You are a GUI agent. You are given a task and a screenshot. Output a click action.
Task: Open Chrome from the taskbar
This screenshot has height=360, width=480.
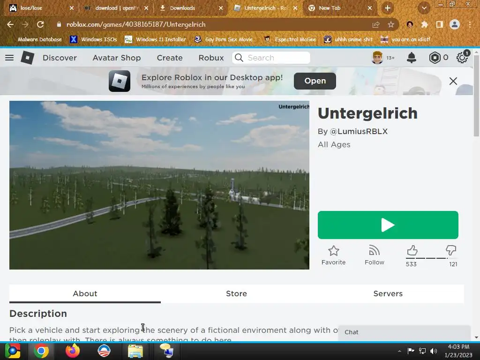click(41, 351)
